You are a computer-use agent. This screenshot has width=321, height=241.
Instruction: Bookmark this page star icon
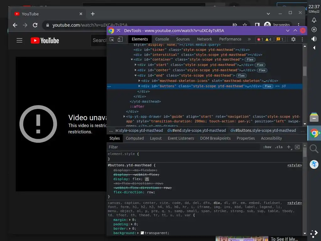point(245,25)
